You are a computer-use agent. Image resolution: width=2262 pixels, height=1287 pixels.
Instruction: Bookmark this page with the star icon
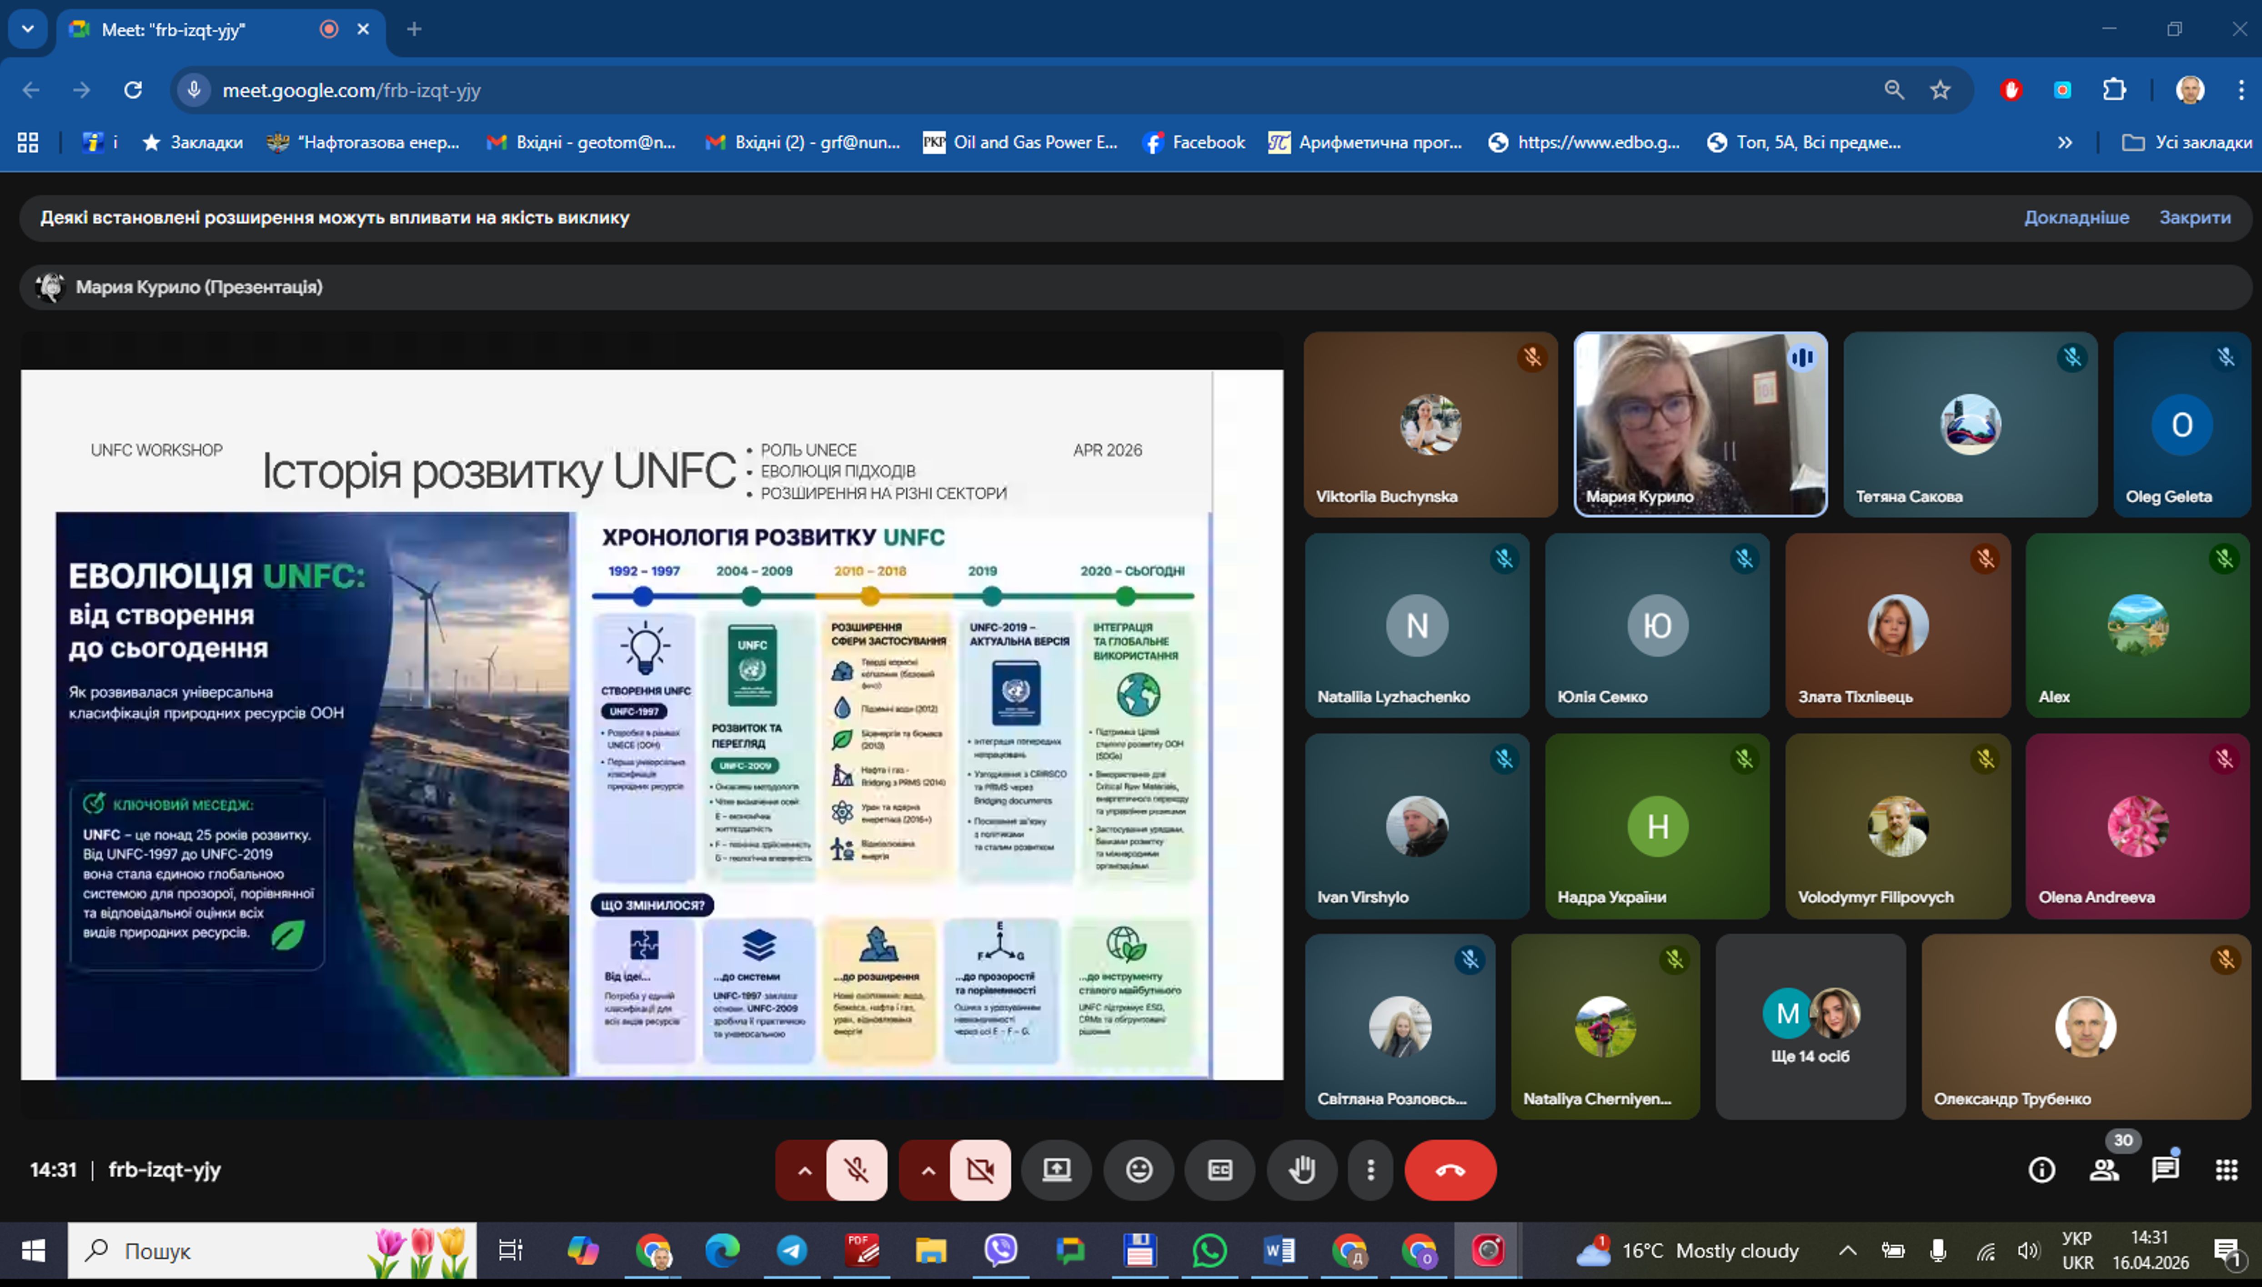[x=1940, y=90]
